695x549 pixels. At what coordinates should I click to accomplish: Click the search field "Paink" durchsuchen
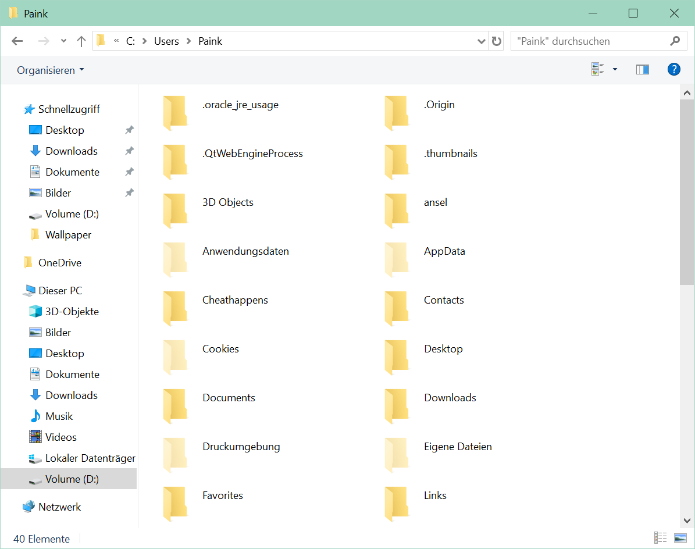click(x=590, y=41)
